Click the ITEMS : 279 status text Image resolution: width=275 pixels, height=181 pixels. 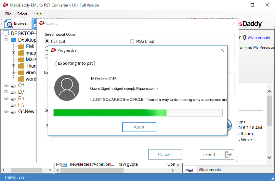pyautogui.click(x=15, y=177)
